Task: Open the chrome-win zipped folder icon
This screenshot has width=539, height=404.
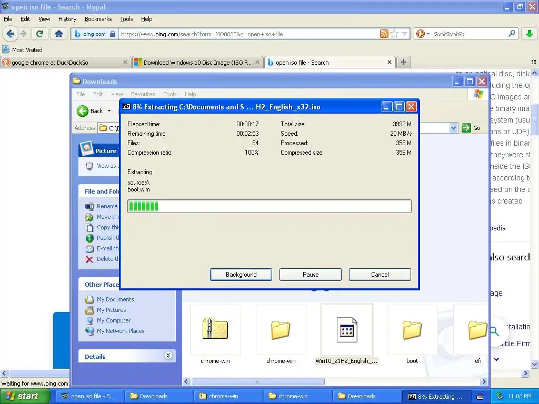Action: [x=215, y=329]
